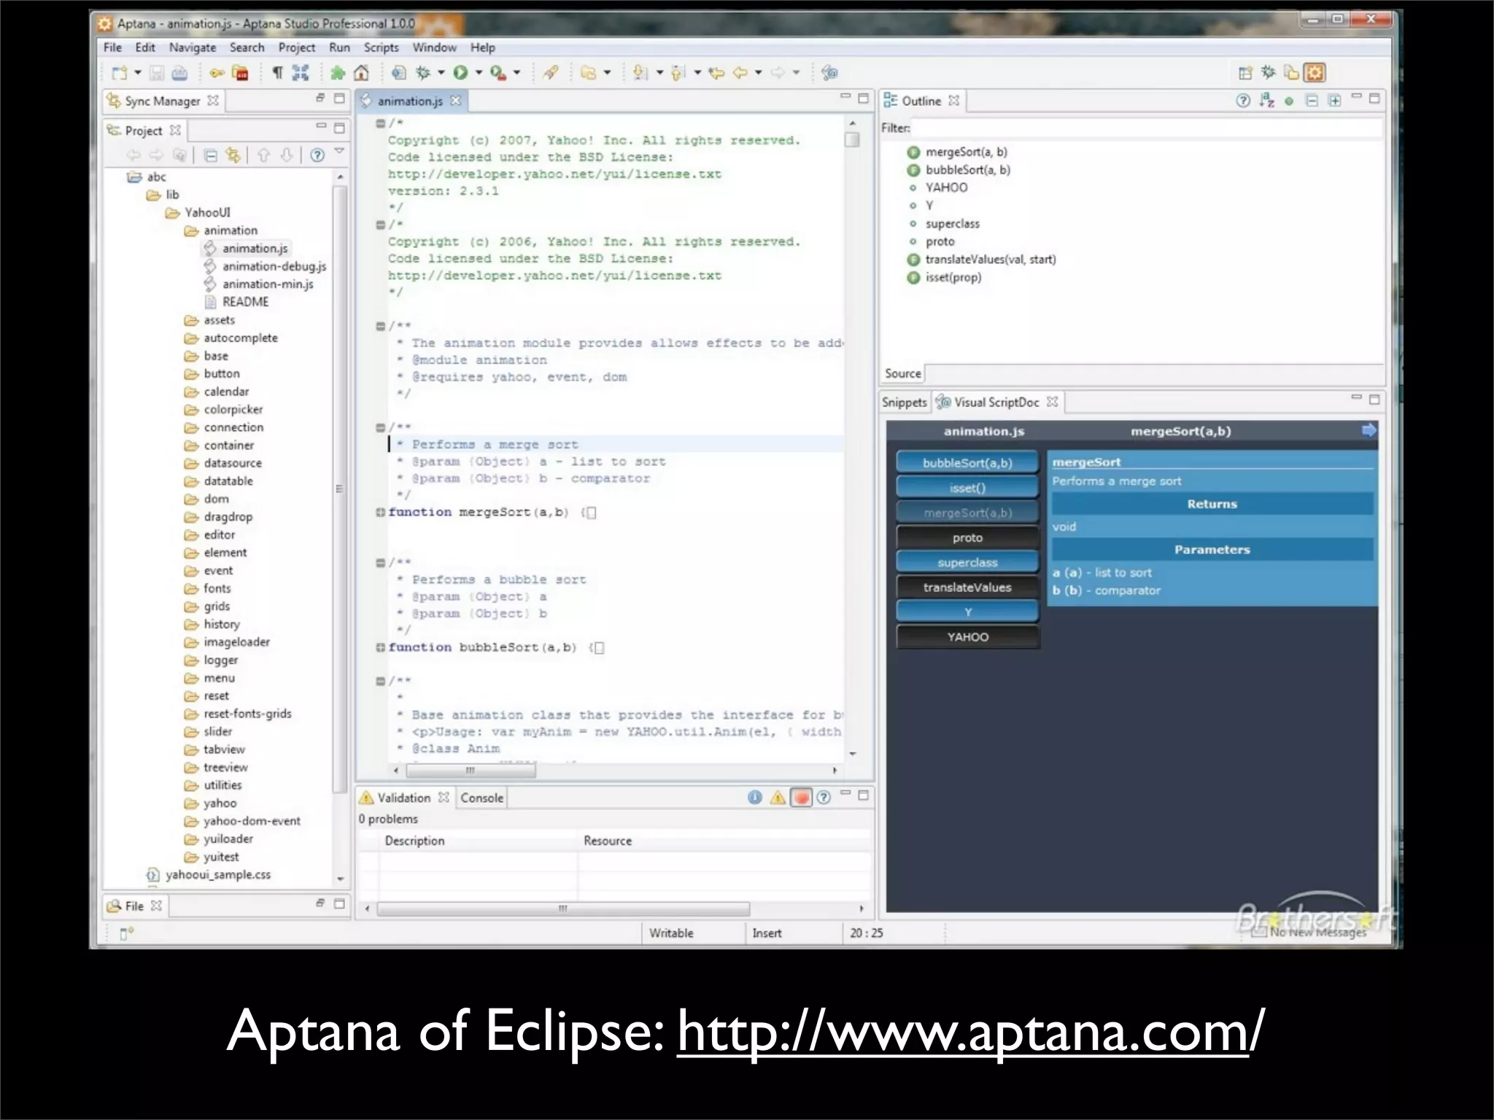Toggle alphabetical sort in Outline
The image size is (1494, 1120).
point(1266,101)
